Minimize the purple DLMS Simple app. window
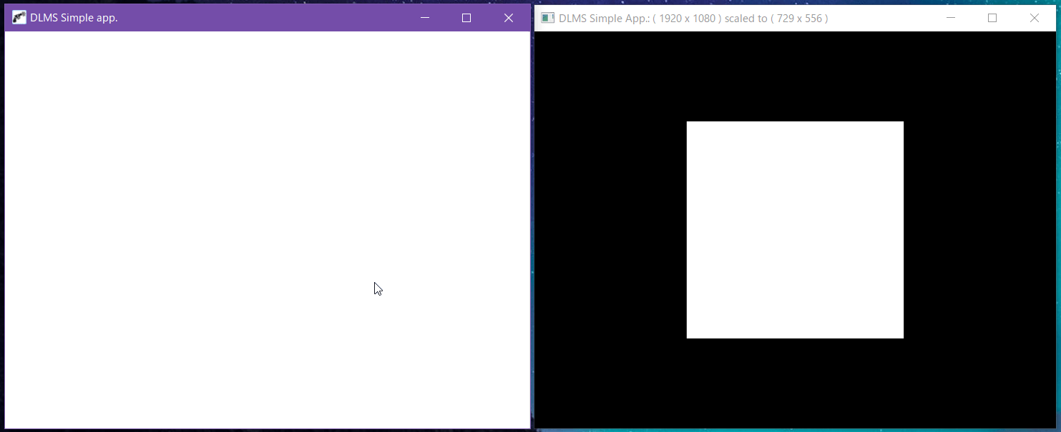The width and height of the screenshot is (1061, 432). point(425,18)
